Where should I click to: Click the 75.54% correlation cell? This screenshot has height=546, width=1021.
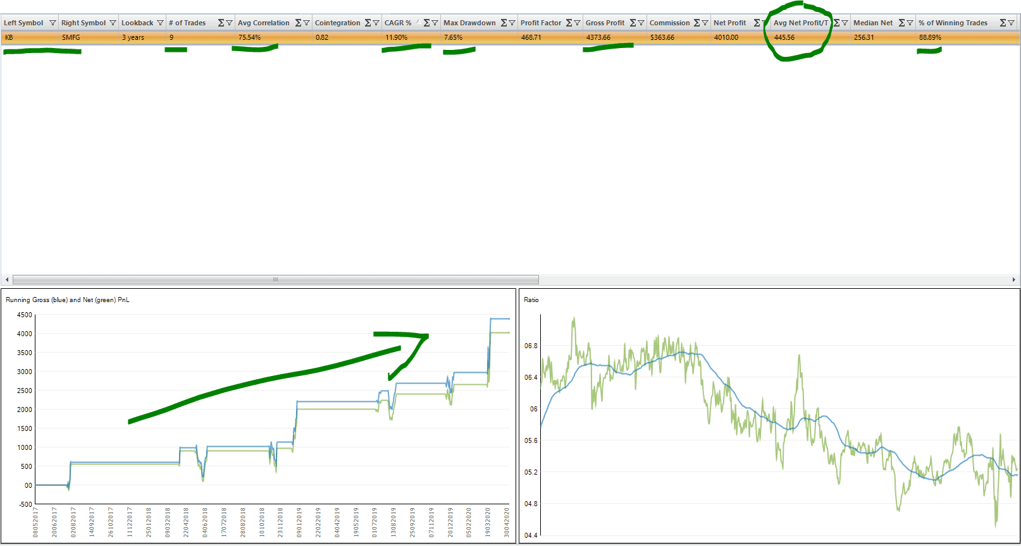tap(273, 37)
